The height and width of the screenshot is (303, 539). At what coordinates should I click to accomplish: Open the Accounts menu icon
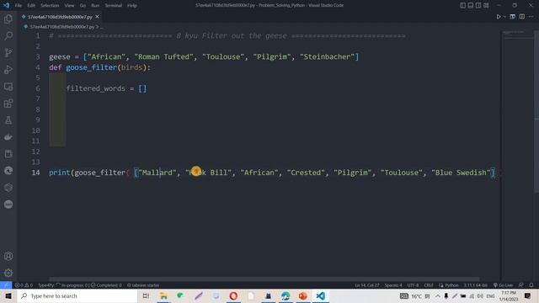(x=8, y=256)
